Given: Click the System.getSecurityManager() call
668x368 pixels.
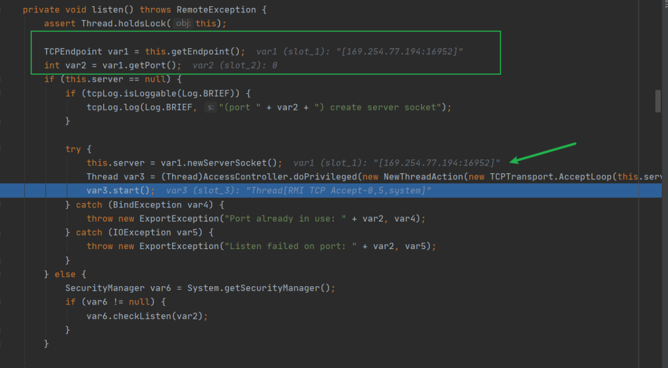Looking at the screenshot, I should pyautogui.click(x=258, y=288).
